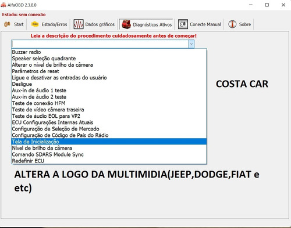Screen dimensions: 291x228
Task: Click the Conecte Manual connector icon
Action: [183, 24]
